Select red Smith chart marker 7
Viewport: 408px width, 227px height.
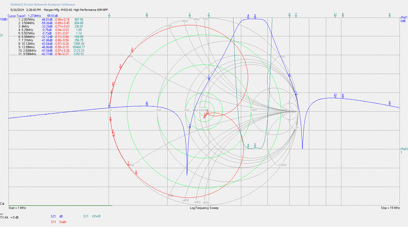point(128,164)
